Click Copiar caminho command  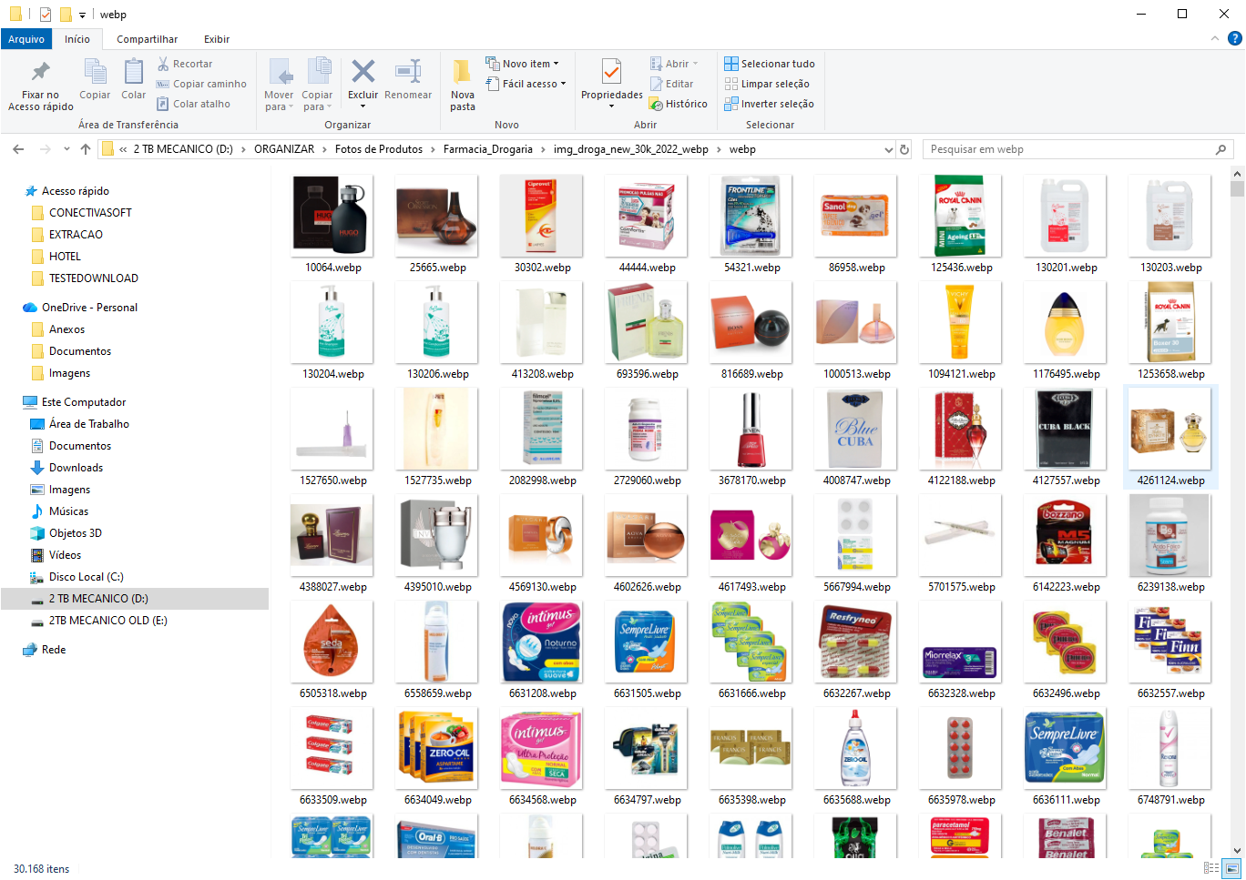pyautogui.click(x=201, y=84)
